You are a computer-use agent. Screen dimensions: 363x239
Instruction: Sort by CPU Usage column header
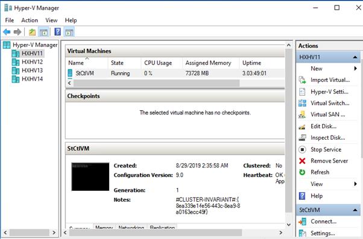click(162, 63)
